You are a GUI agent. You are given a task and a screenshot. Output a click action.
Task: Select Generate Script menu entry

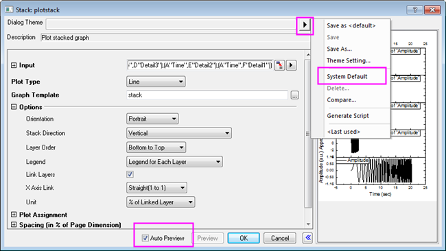[348, 116]
